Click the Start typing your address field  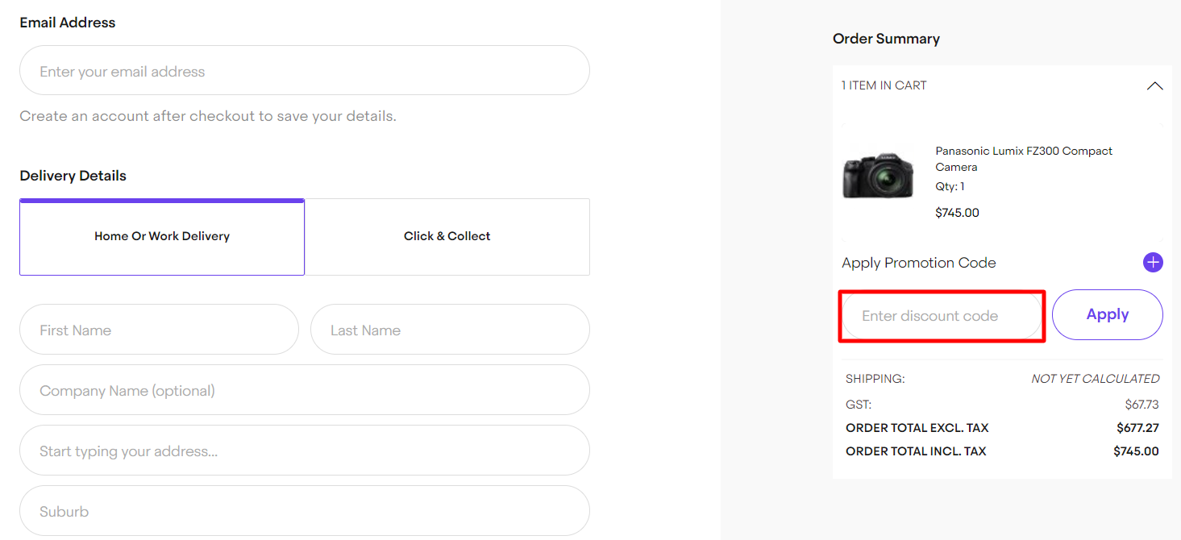coord(305,451)
